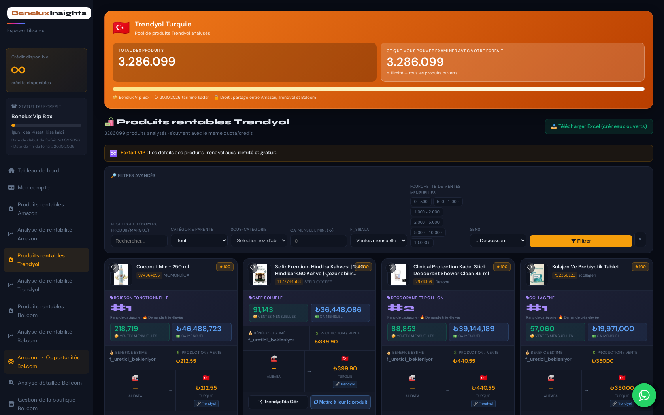The width and height of the screenshot is (664, 415).
Task: Favorite the Kolajen Ve Prebiyotik Tablet product
Action: (529, 268)
